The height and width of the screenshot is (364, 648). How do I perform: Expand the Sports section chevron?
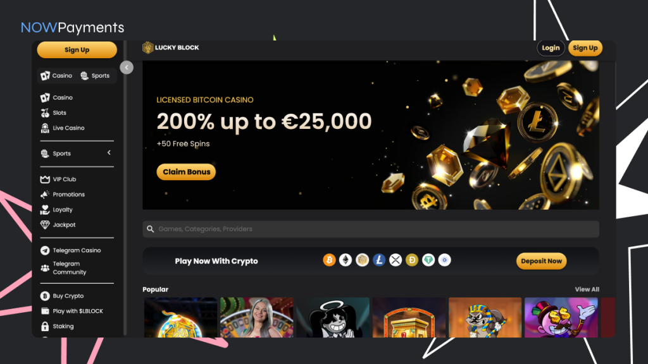109,153
